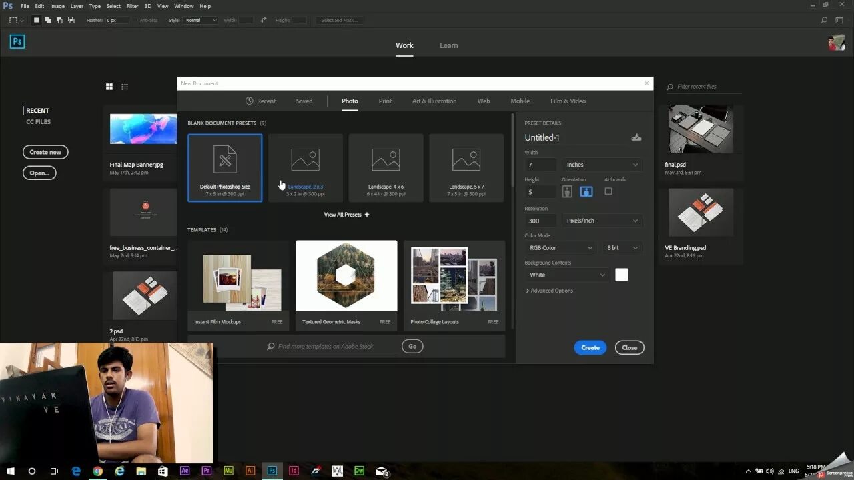Open the Style Normal dropdown
The image size is (854, 480).
pos(201,20)
